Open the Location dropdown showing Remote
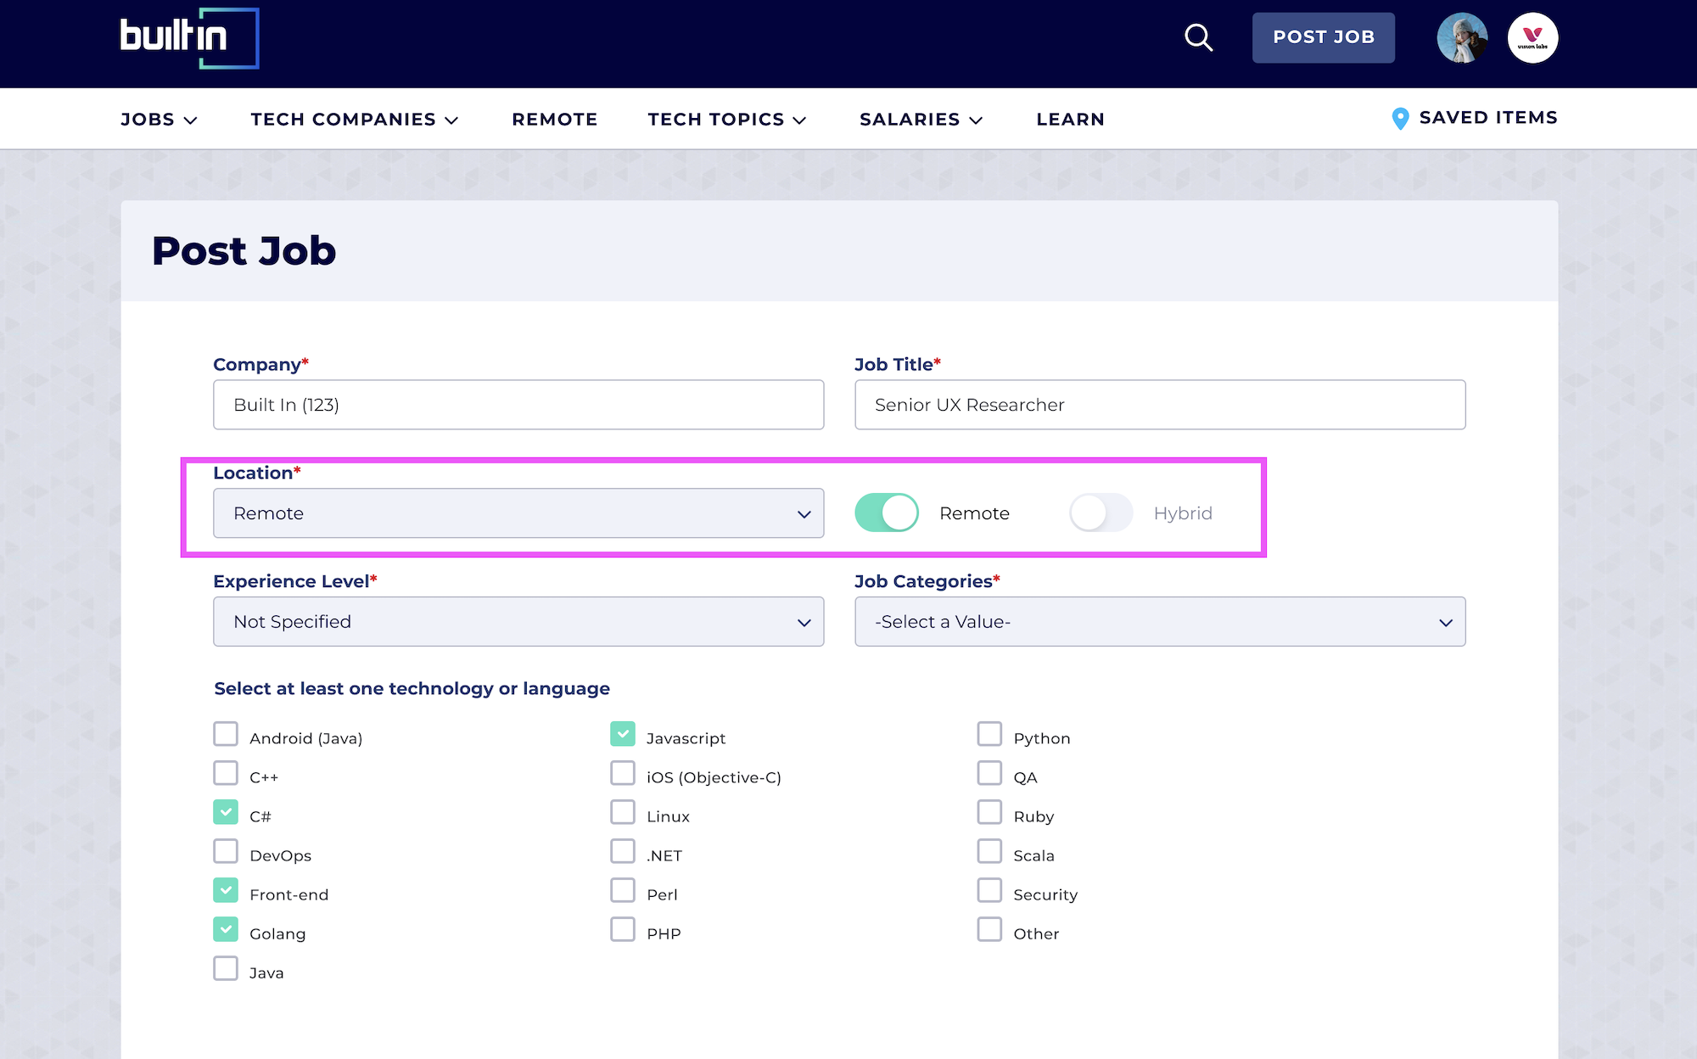 pyautogui.click(x=518, y=513)
